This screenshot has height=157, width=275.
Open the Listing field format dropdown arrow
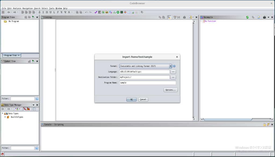point(193,17)
